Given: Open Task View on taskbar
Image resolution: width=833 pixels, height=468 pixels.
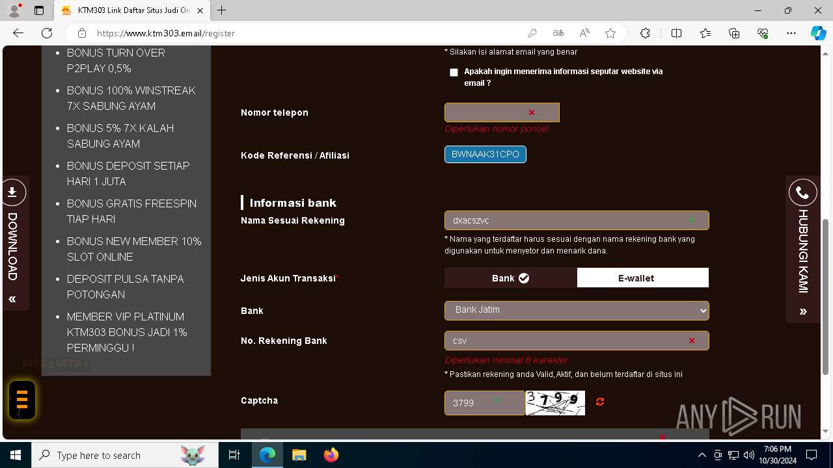Looking at the screenshot, I should pos(234,455).
